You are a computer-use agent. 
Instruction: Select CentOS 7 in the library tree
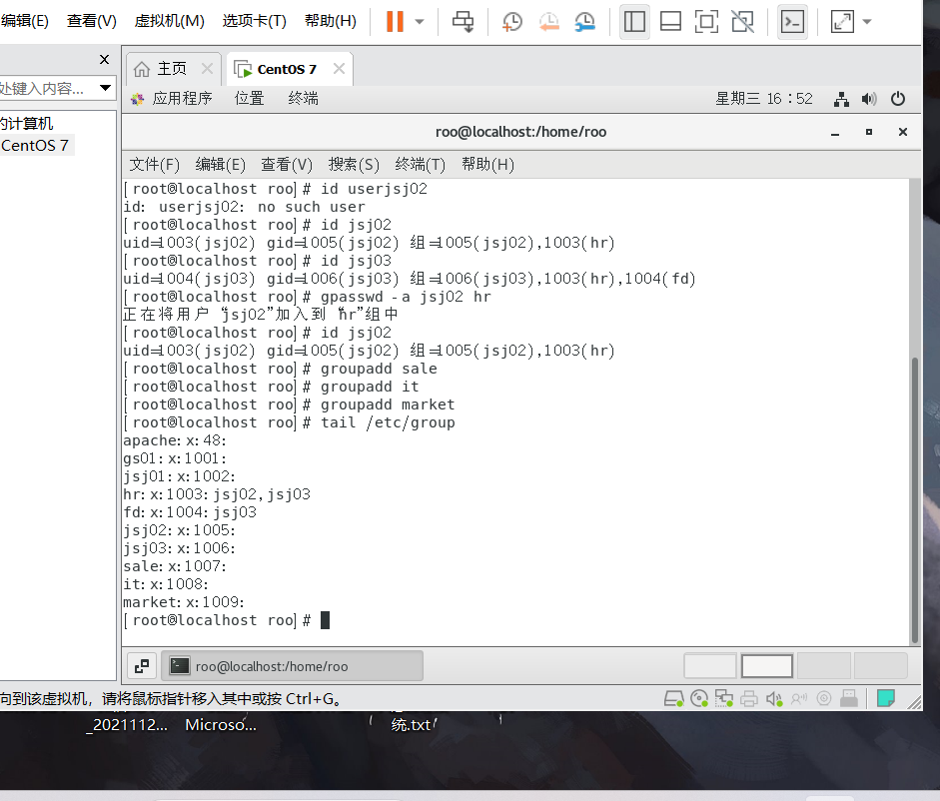click(35, 145)
